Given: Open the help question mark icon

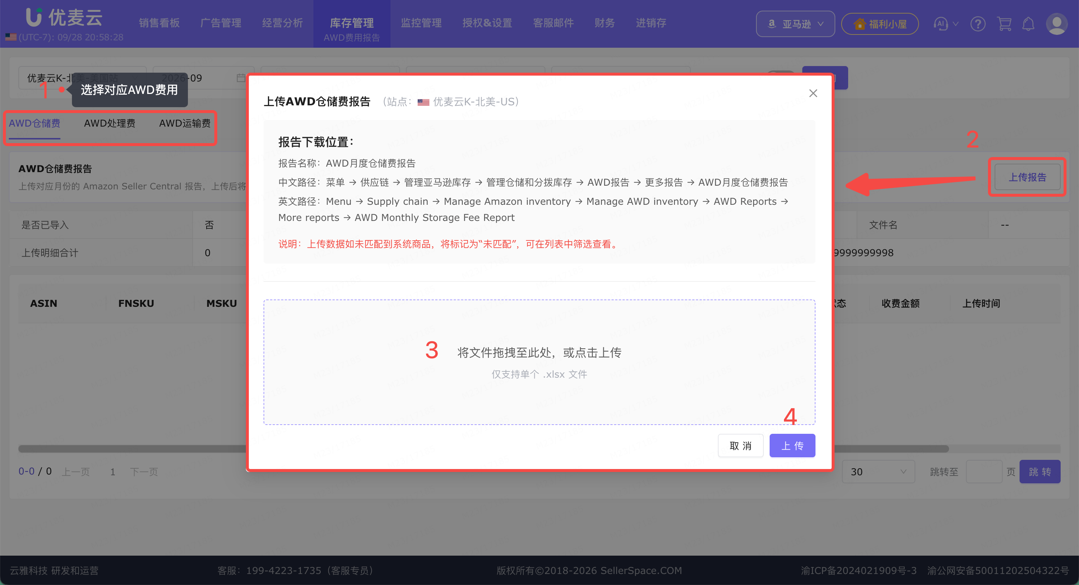Looking at the screenshot, I should coord(978,24).
